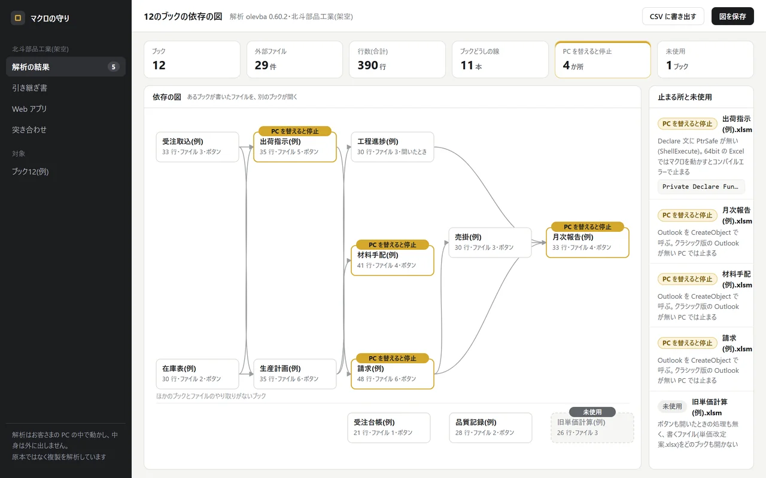Image resolution: width=766 pixels, height=478 pixels.
Task: Click the 図を保存 button
Action: [x=732, y=16]
